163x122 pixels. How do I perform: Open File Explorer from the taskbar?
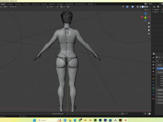[70, 120]
